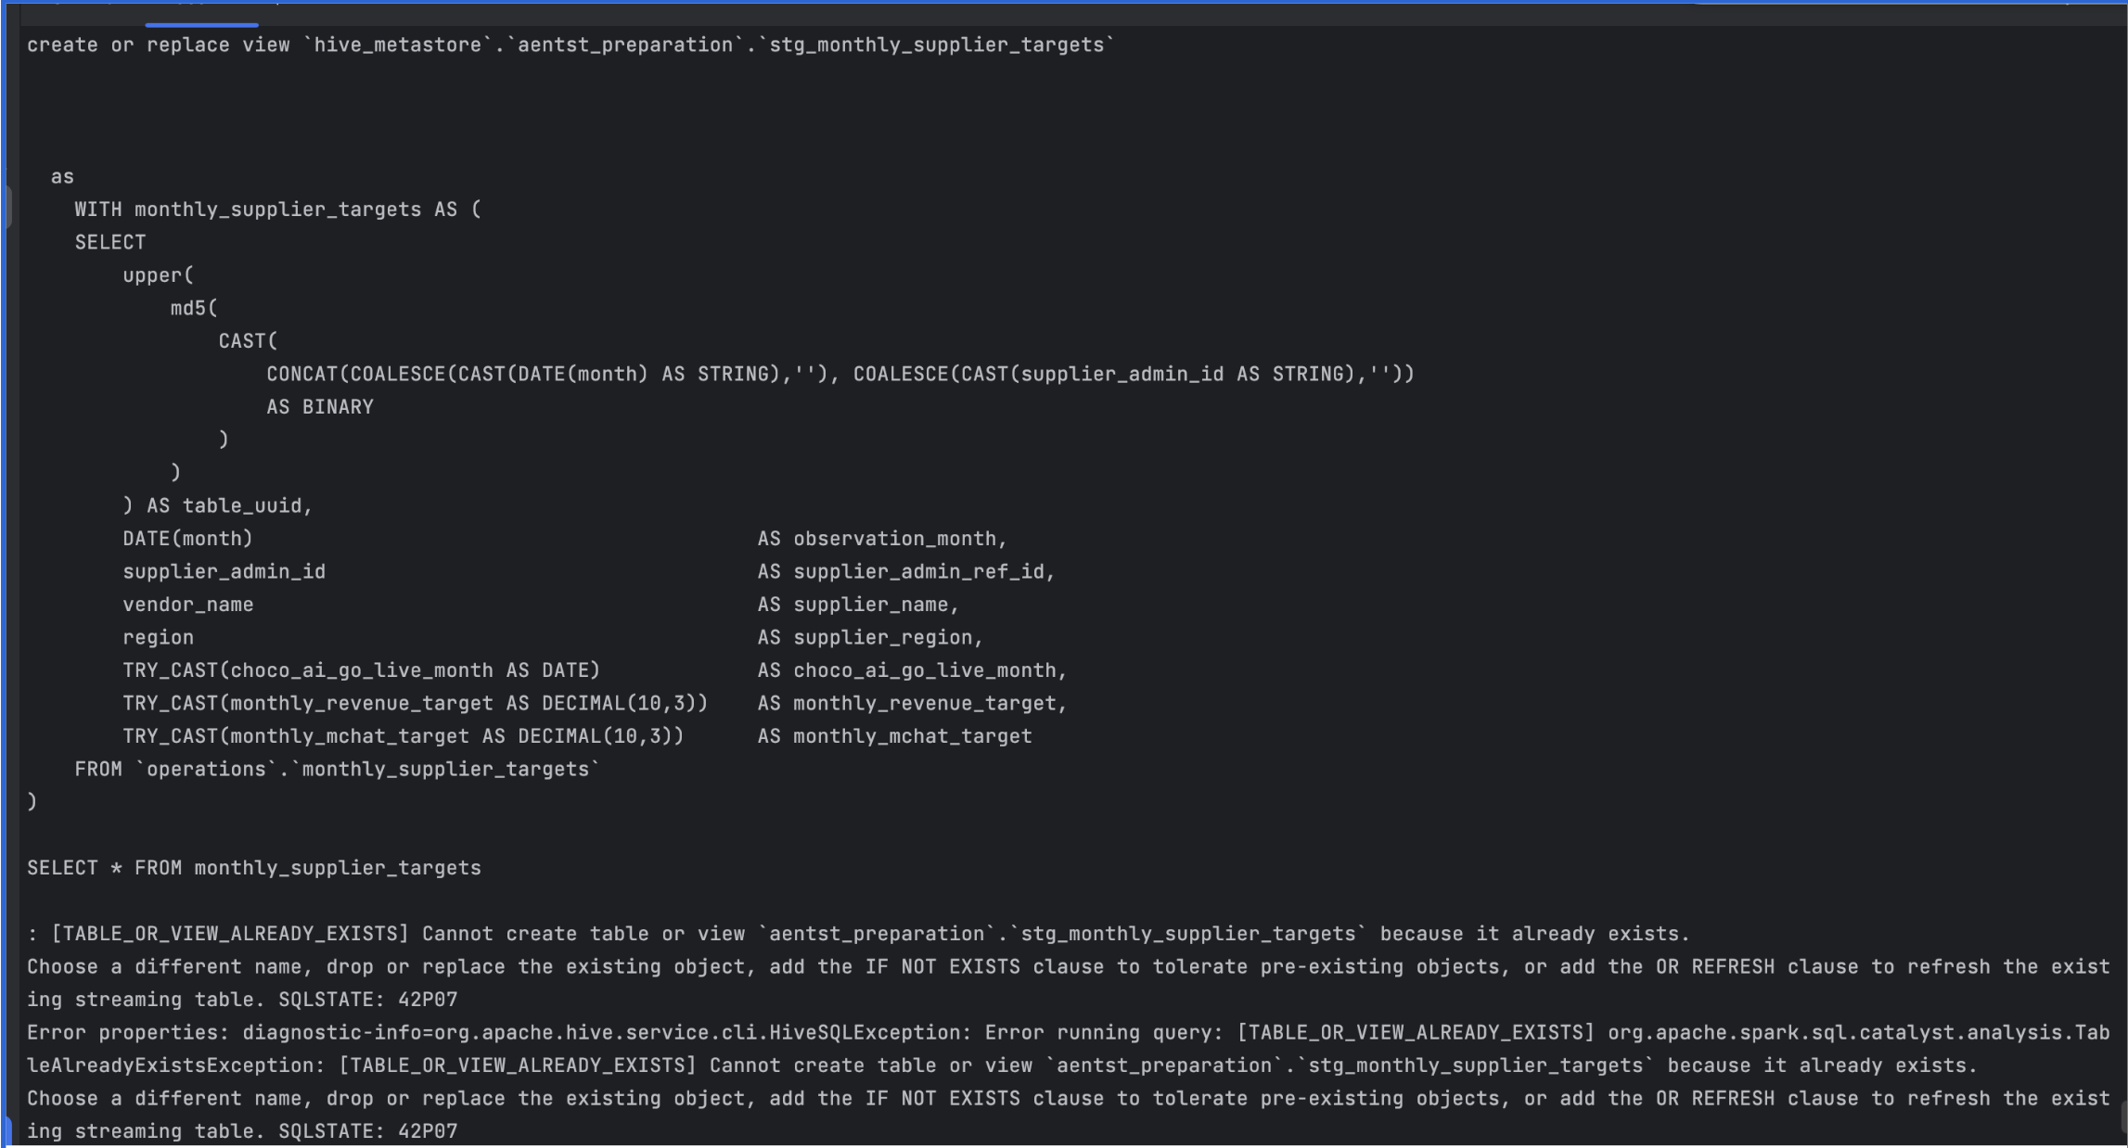Click the view name stg_monthly_supplier_targets
The height and width of the screenshot is (1148, 2128).
[935, 44]
